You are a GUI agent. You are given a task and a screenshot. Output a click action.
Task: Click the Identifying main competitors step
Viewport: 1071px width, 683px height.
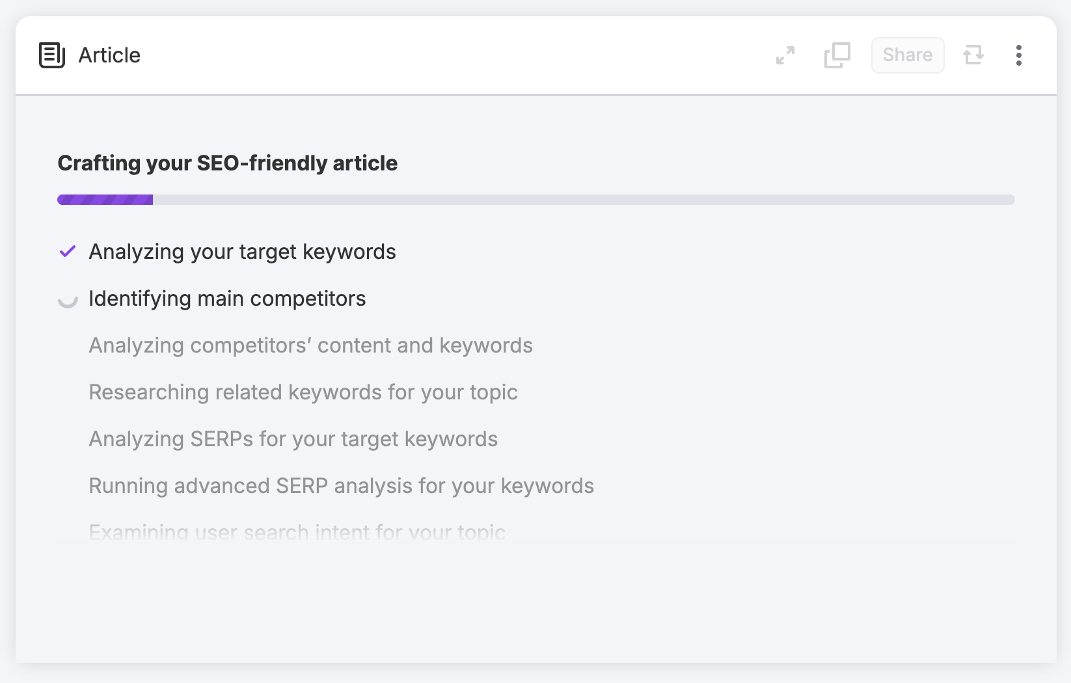[227, 299]
